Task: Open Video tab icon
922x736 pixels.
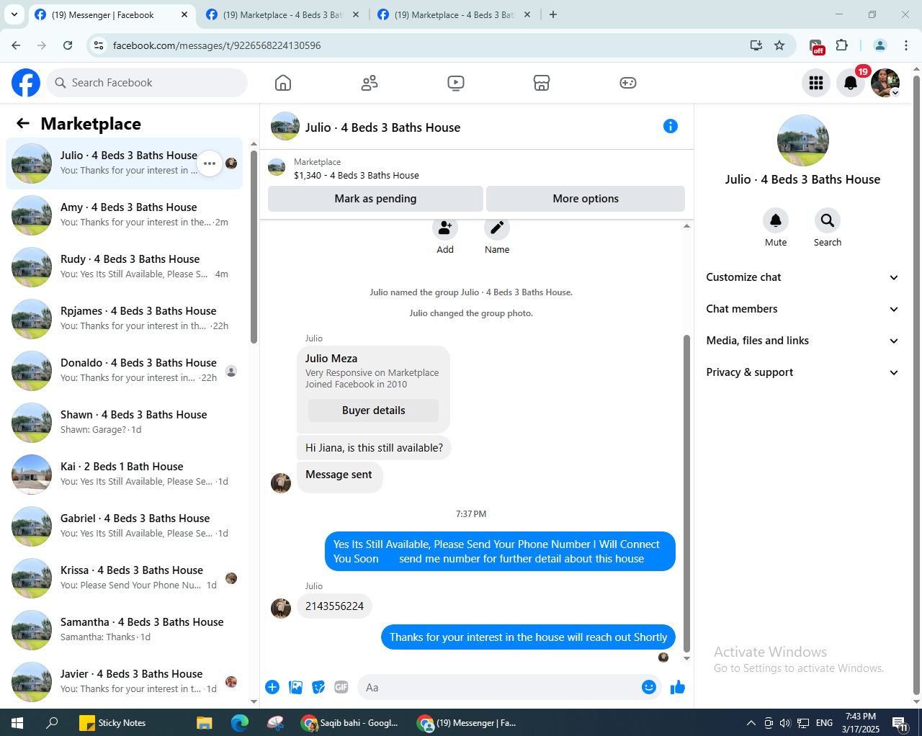Action: point(456,83)
